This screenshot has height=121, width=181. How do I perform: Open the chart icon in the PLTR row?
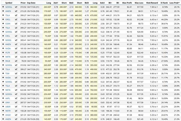16,53
